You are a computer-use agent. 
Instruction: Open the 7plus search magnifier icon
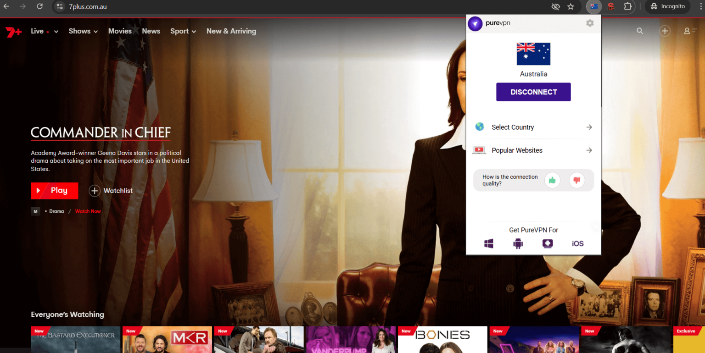click(640, 31)
